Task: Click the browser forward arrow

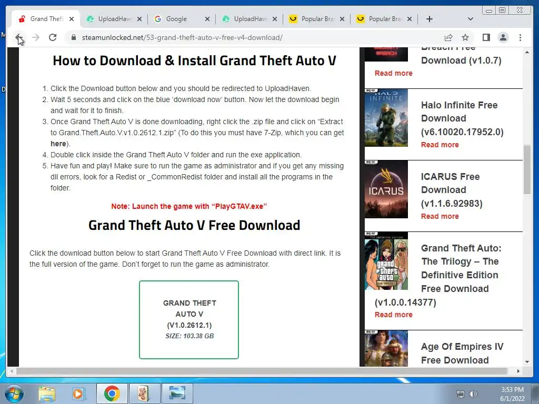Action: (36, 37)
